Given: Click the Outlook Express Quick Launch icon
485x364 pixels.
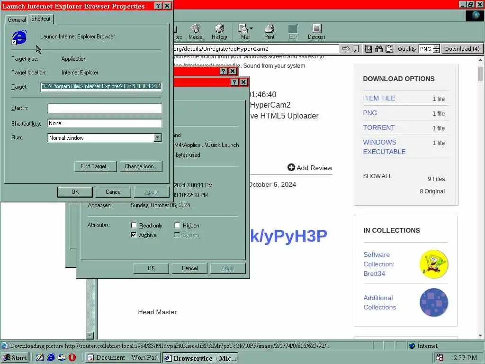Looking at the screenshot, I should click(62, 357).
